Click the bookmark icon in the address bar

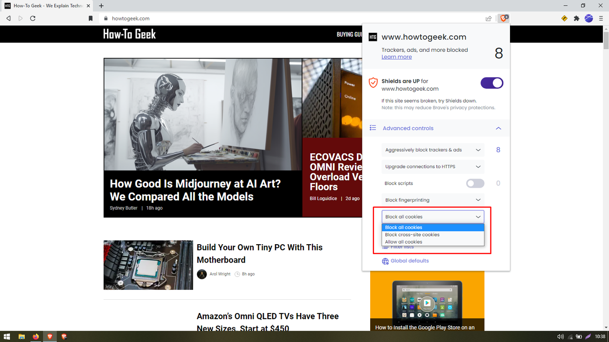(89, 18)
